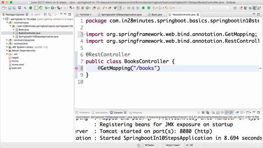Click the Save All icon in the toolbar
Viewport: 263px width, 148px height.
pos(14,8)
